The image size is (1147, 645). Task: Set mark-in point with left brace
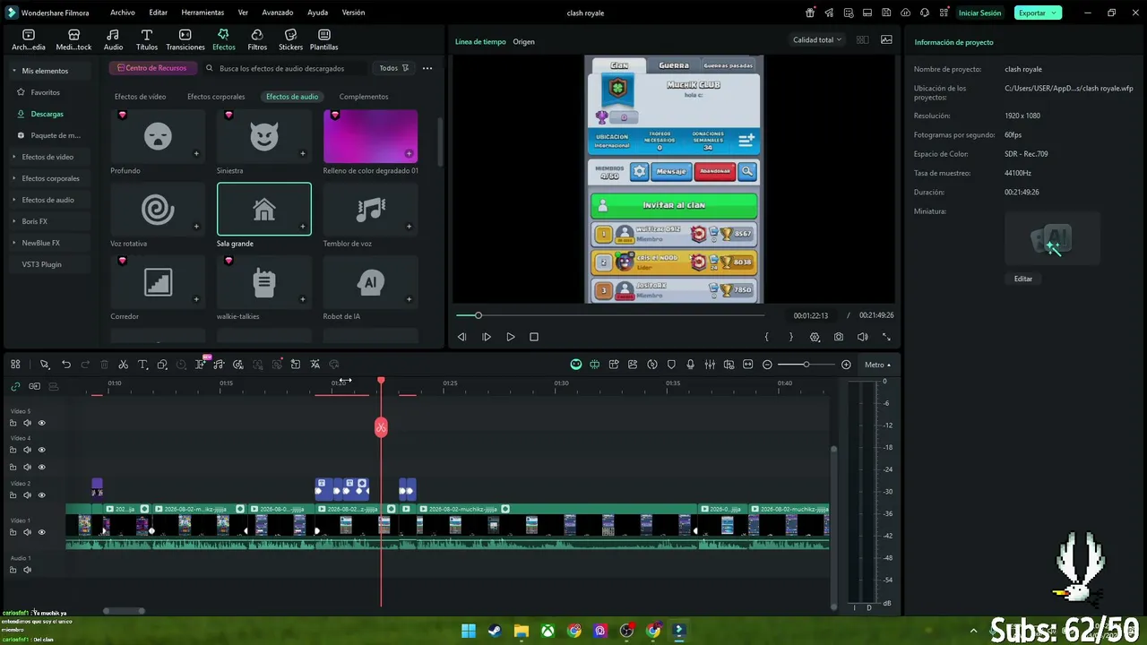click(766, 337)
